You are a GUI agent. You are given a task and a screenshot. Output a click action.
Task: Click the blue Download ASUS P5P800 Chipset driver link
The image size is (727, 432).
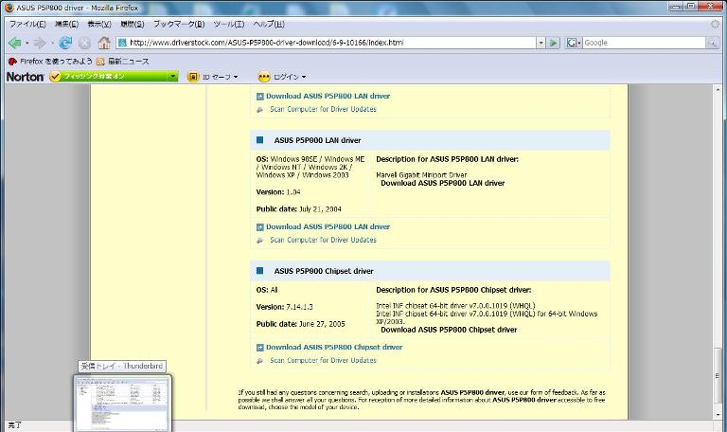click(x=334, y=347)
